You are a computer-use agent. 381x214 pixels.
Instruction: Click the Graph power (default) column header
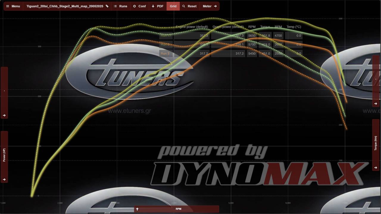[228, 27]
